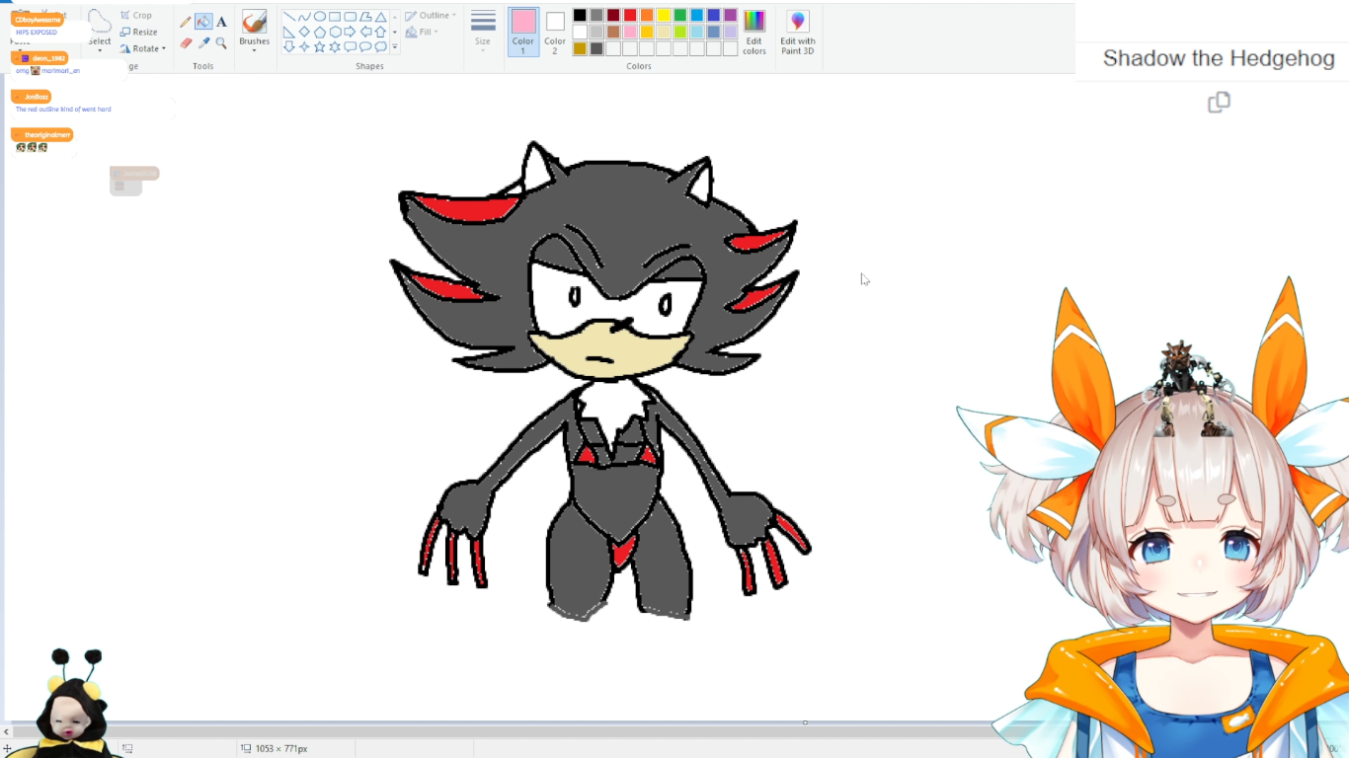Choose the Oval shape
This screenshot has height=758, width=1349.
coord(319,17)
